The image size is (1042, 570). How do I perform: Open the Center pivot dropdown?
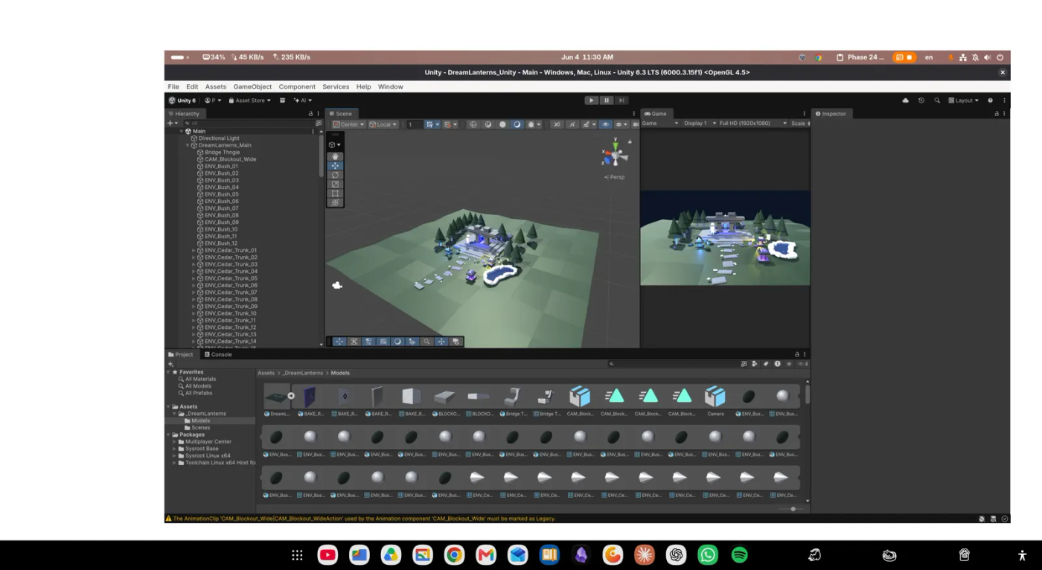(349, 124)
